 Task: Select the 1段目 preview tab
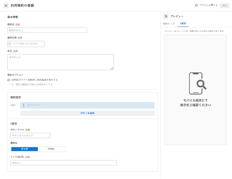tap(183, 24)
